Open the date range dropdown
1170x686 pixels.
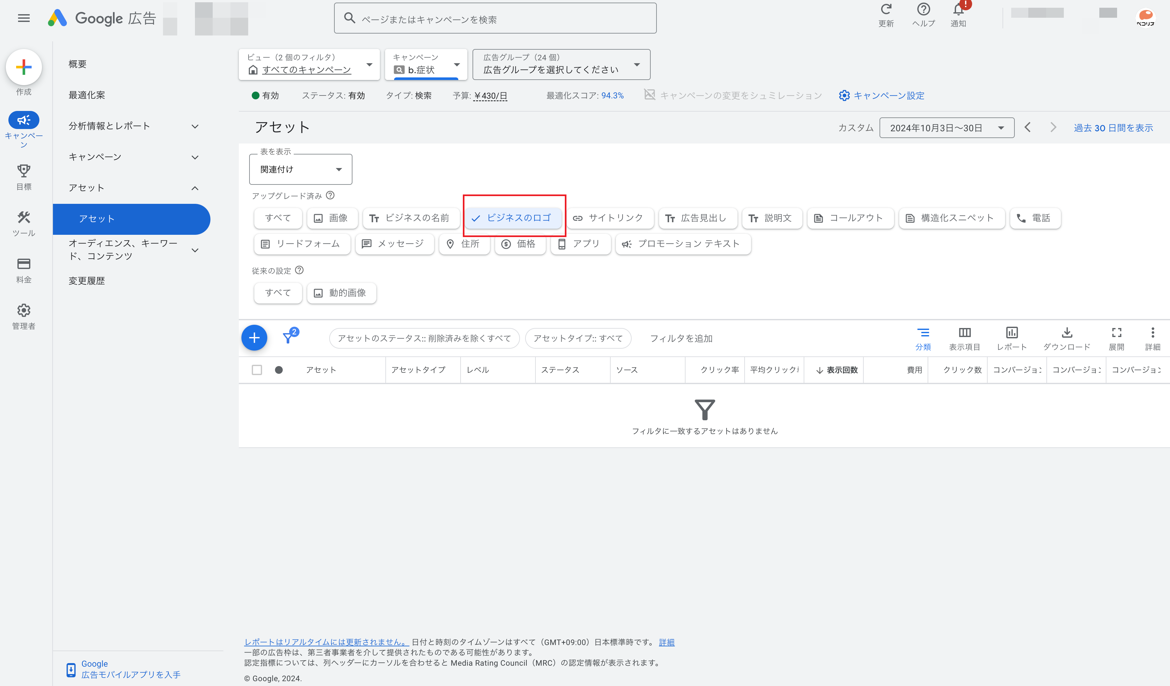coord(946,128)
